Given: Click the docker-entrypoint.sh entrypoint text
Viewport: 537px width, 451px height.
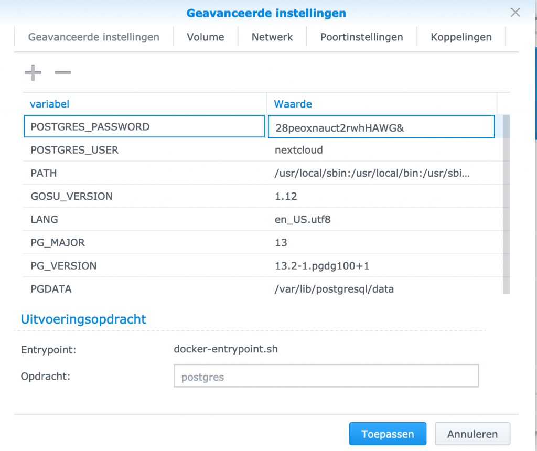Looking at the screenshot, I should tap(225, 349).
